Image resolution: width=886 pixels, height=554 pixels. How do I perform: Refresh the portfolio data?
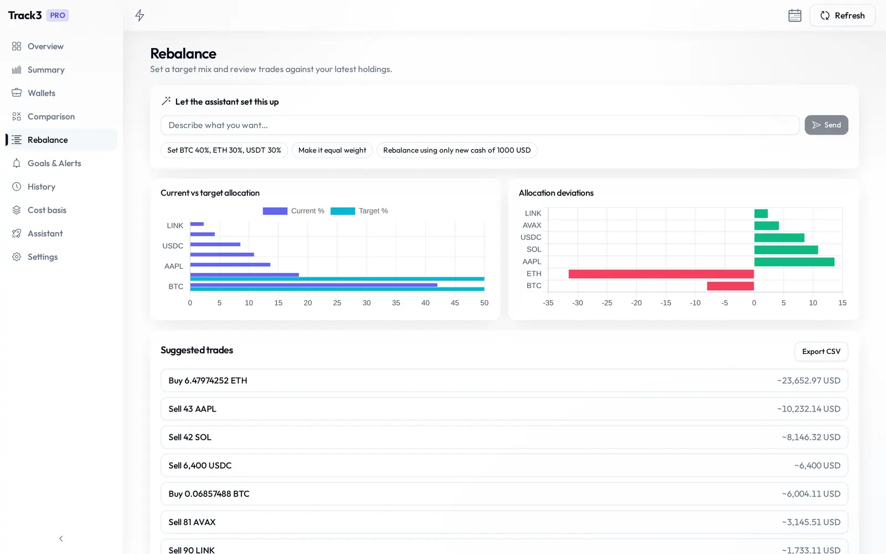coord(842,16)
